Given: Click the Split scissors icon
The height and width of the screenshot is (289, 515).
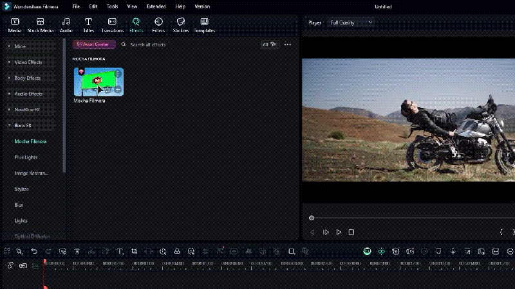Looking at the screenshot, I should pos(91,251).
